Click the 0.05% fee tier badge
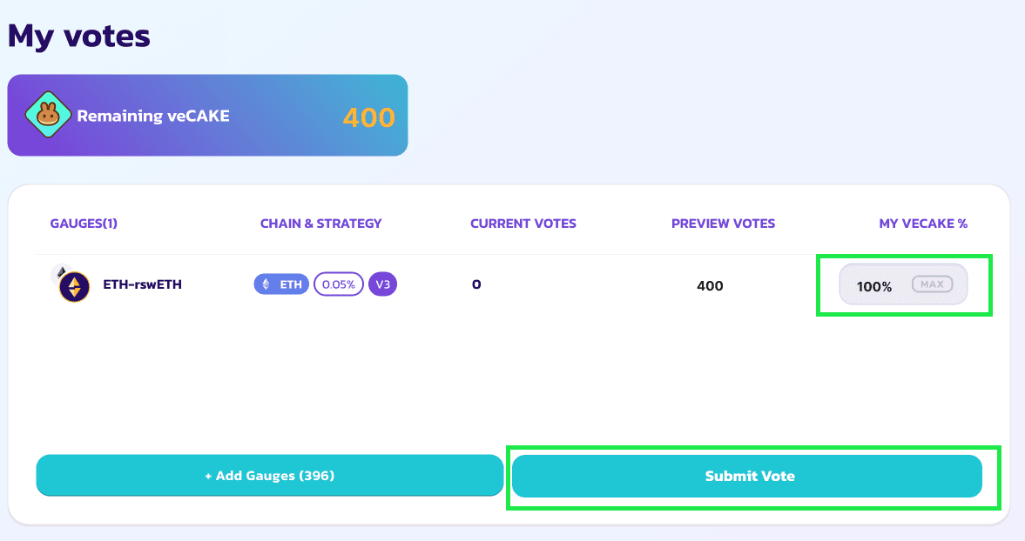The image size is (1025, 541). tap(338, 284)
